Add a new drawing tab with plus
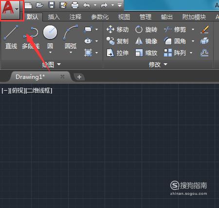219x208 pixels. (x=79, y=77)
